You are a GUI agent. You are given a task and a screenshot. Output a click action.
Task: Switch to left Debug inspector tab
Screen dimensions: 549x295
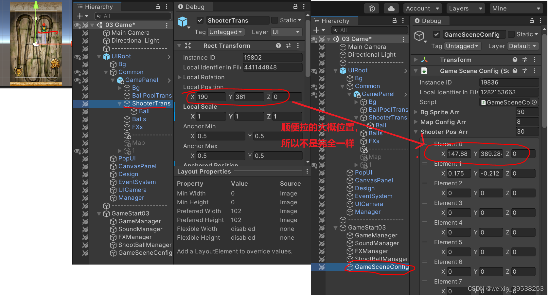point(193,7)
